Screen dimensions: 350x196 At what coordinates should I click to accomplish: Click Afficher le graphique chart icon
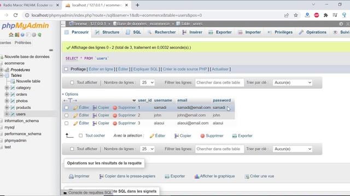[x=197, y=176]
